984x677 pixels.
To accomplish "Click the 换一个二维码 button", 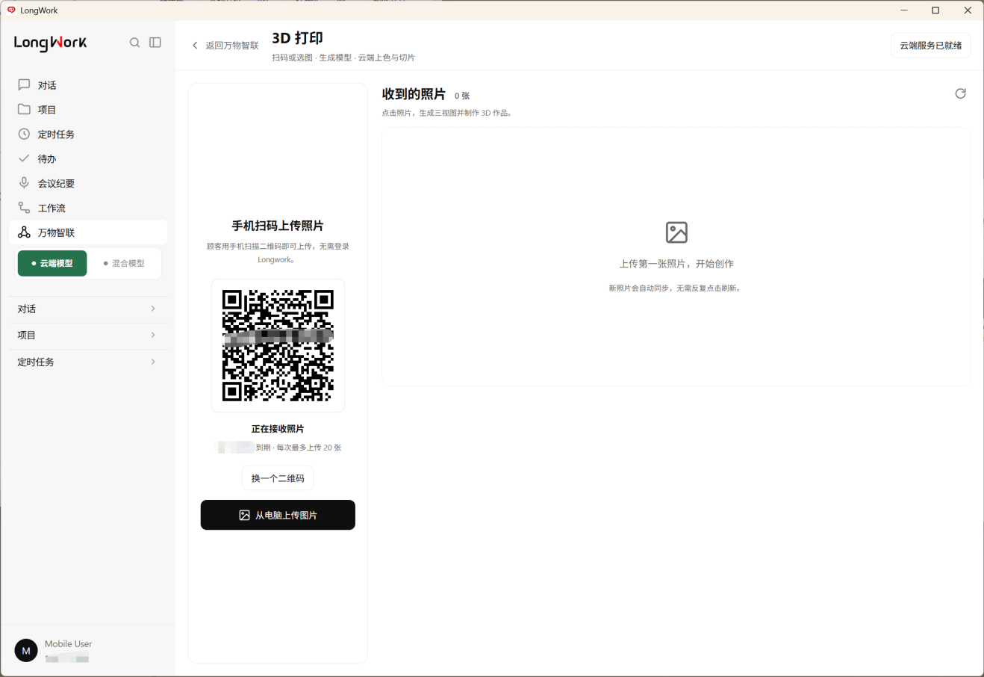I will pyautogui.click(x=278, y=478).
